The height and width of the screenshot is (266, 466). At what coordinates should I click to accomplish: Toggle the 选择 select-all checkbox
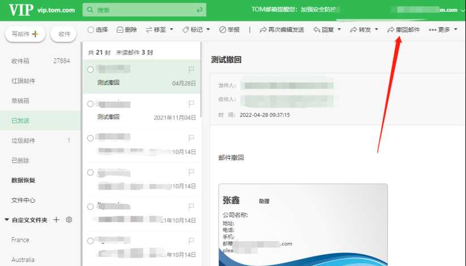91,30
